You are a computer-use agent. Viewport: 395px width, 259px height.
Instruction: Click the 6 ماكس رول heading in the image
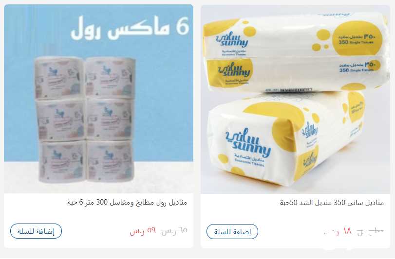130,28
